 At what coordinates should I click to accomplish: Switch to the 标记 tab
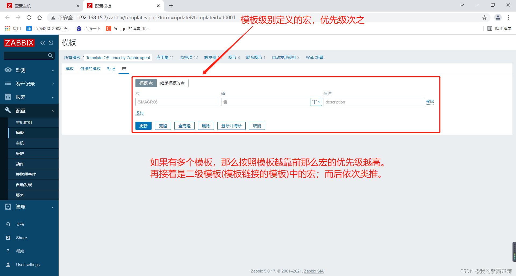tap(111, 69)
